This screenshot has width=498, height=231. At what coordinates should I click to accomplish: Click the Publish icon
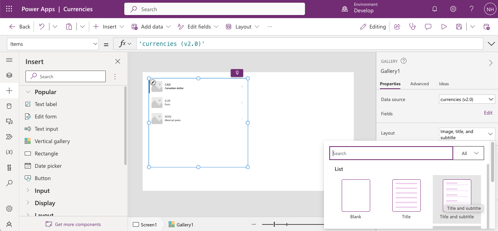(486, 27)
